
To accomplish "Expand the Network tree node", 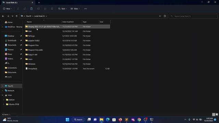I will coord(2,91).
